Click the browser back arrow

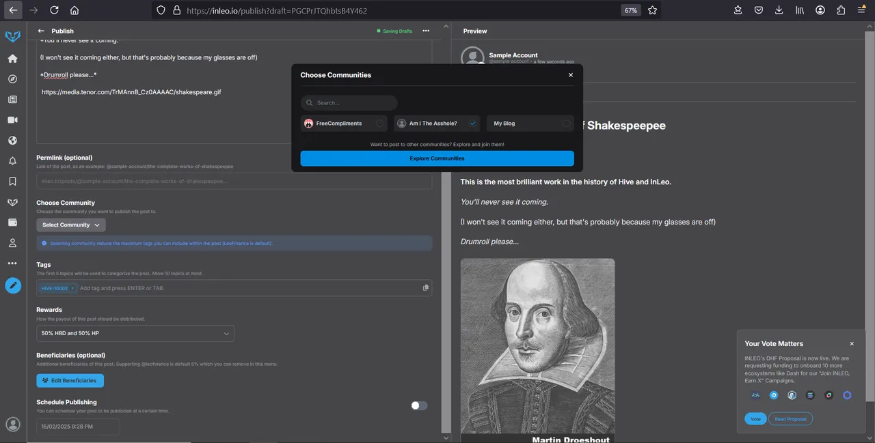(x=13, y=10)
